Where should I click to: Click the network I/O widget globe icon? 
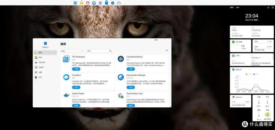233,70
